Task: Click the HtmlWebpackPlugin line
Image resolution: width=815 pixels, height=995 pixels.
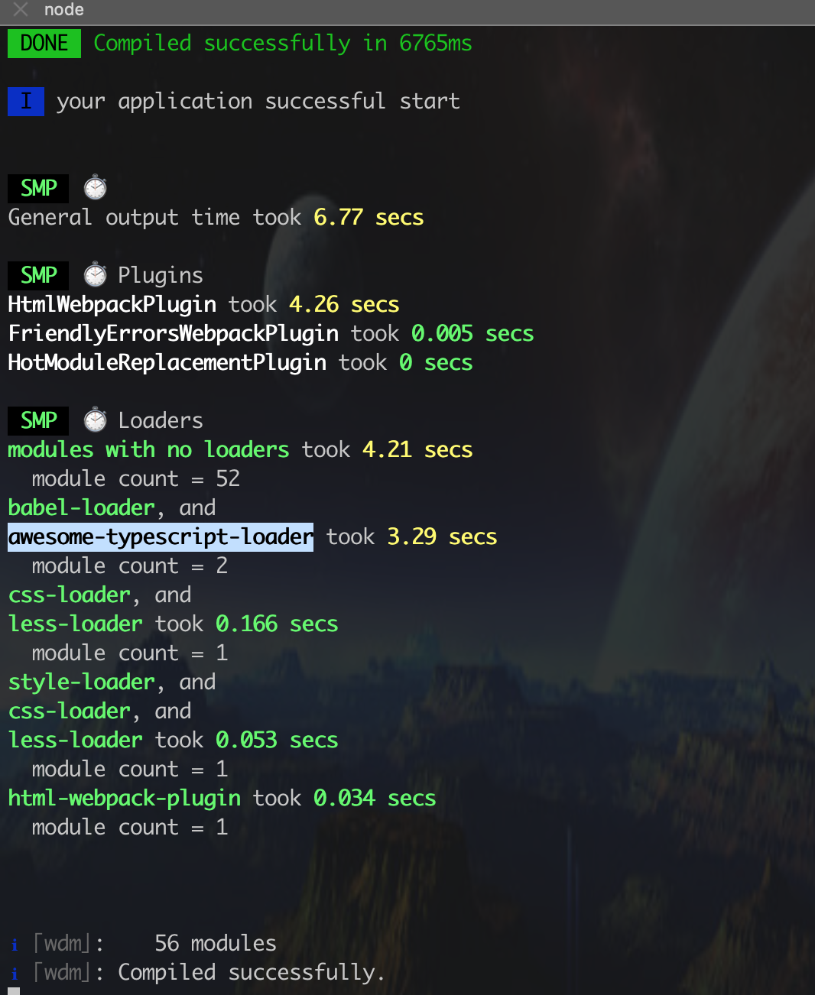Action: (203, 304)
